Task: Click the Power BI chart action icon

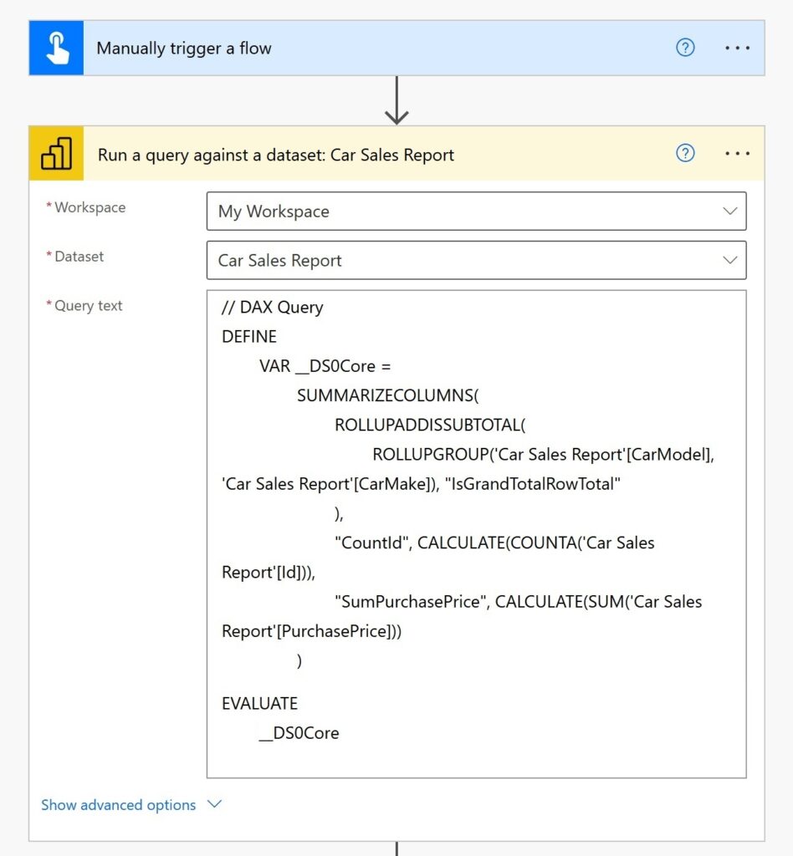Action: click(56, 154)
